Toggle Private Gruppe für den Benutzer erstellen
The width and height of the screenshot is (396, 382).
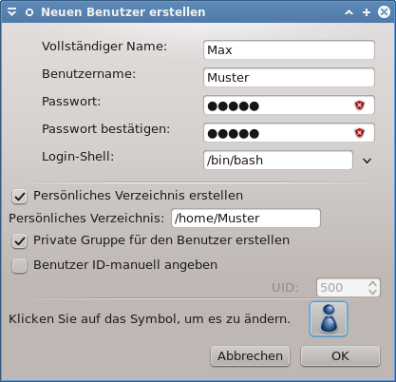click(19, 241)
